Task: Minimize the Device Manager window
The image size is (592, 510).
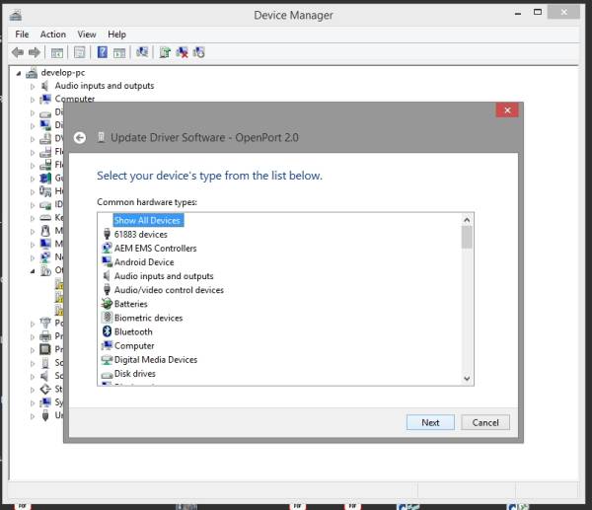Action: (518, 13)
